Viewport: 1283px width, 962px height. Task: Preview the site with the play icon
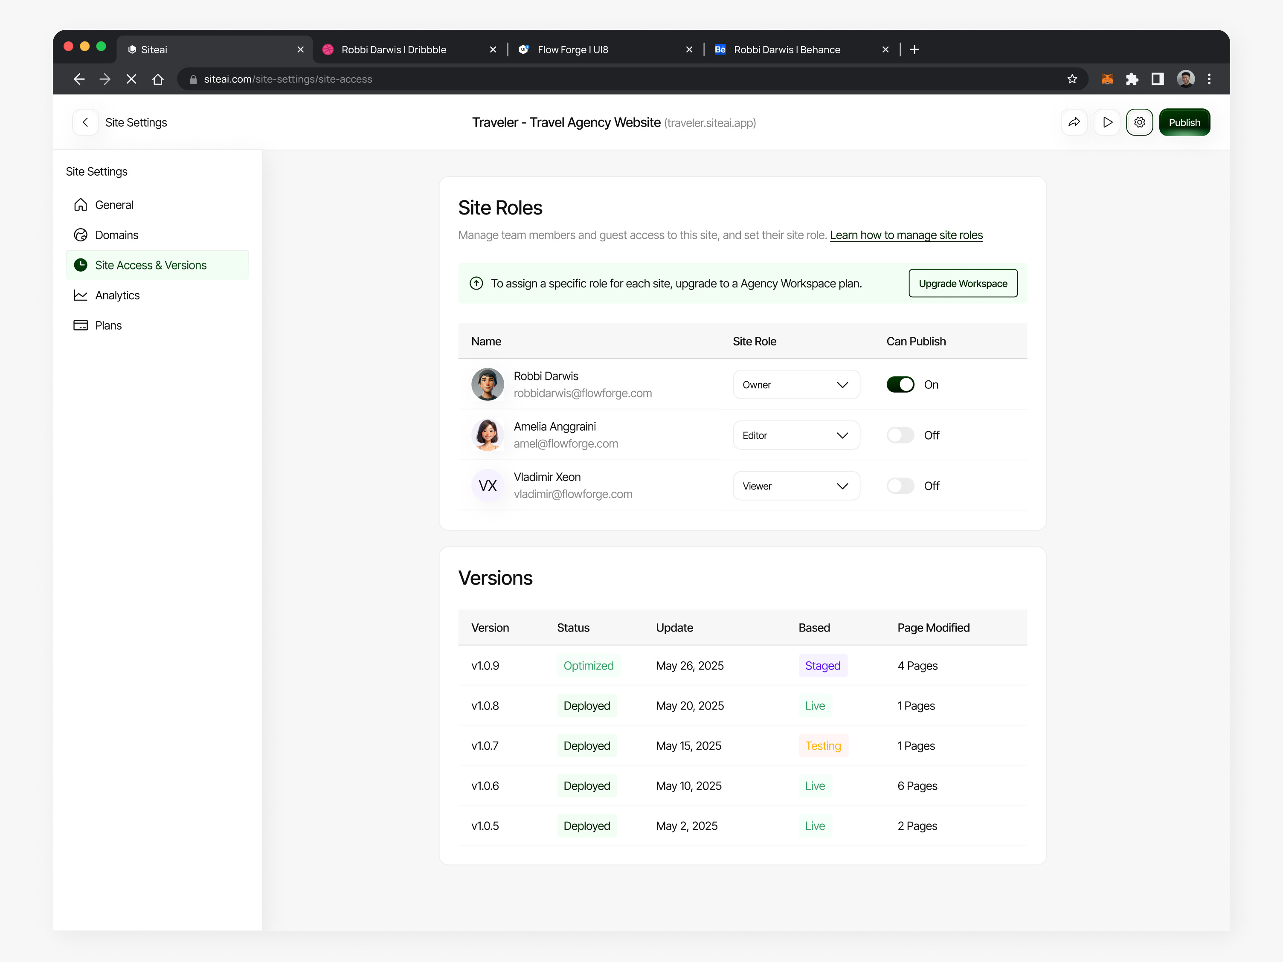(1107, 122)
